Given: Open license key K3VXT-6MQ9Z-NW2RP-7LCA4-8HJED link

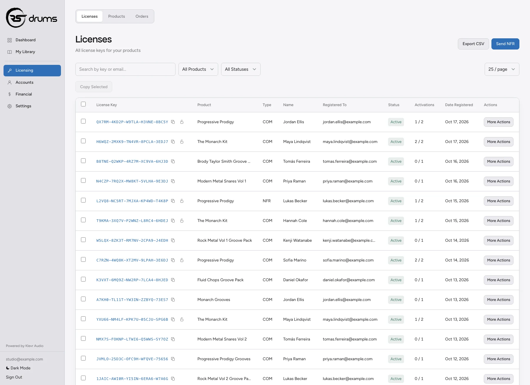Looking at the screenshot, I should click(x=132, y=280).
